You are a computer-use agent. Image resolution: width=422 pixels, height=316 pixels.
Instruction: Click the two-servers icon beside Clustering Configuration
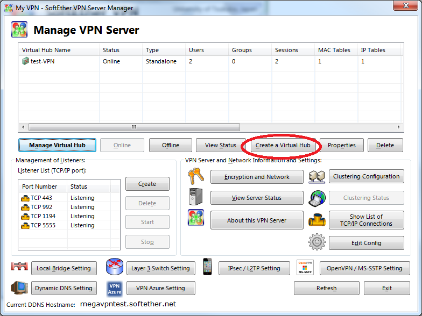(x=316, y=176)
